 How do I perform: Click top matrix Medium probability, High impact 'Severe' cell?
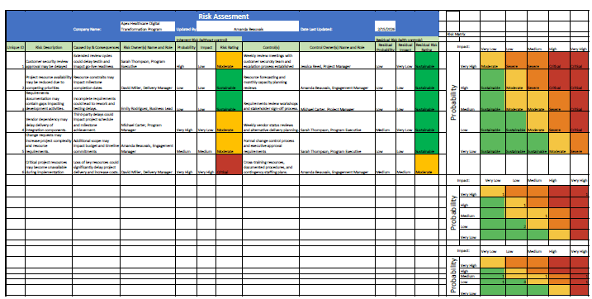click(x=559, y=101)
